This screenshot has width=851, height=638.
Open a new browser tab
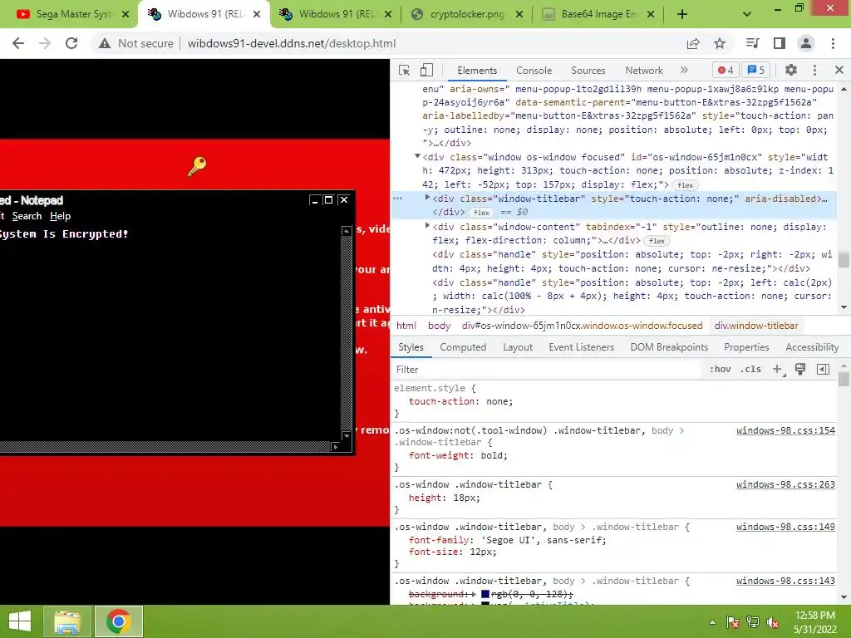[682, 14]
